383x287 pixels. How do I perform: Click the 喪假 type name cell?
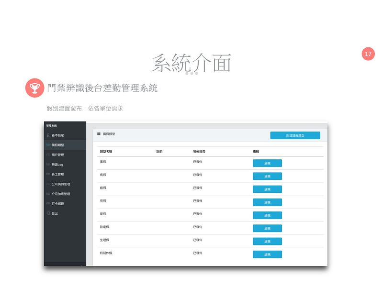tap(103, 201)
